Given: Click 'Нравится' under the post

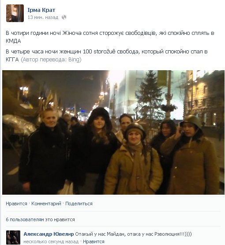Looking at the screenshot, I should 16,204.
